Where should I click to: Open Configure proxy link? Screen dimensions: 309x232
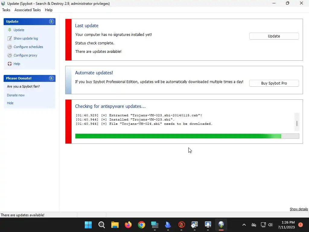[x=25, y=55]
